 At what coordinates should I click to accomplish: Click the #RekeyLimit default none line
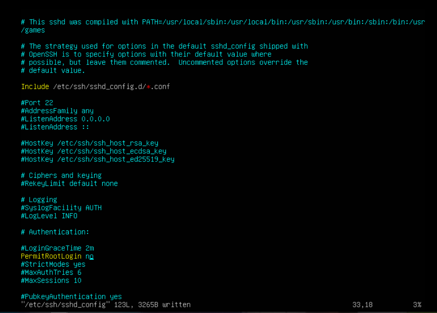point(69,183)
